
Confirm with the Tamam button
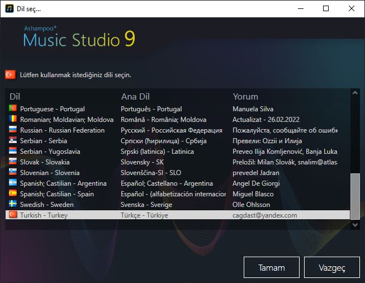272,267
